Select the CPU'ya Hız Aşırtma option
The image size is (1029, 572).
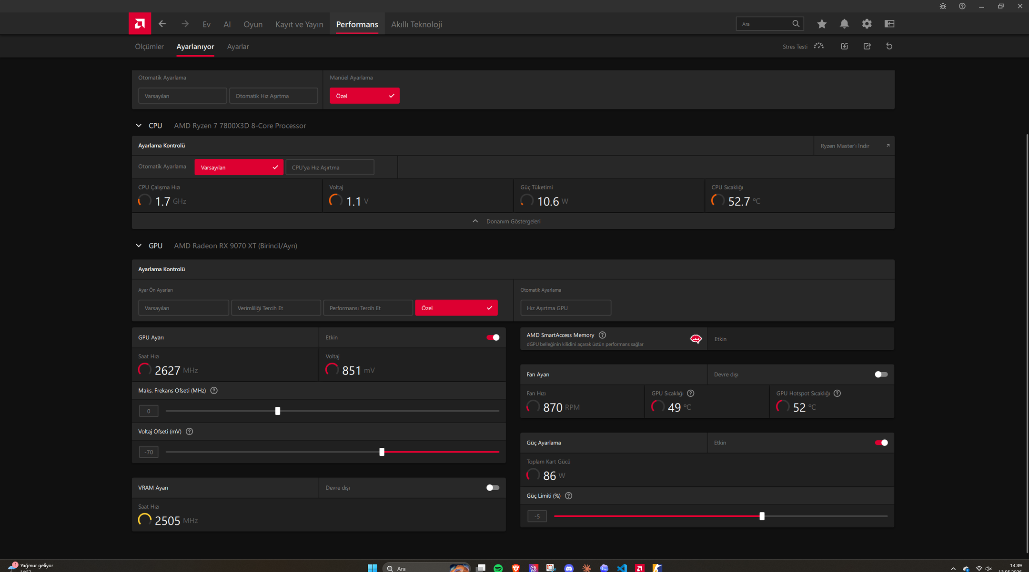tap(330, 168)
